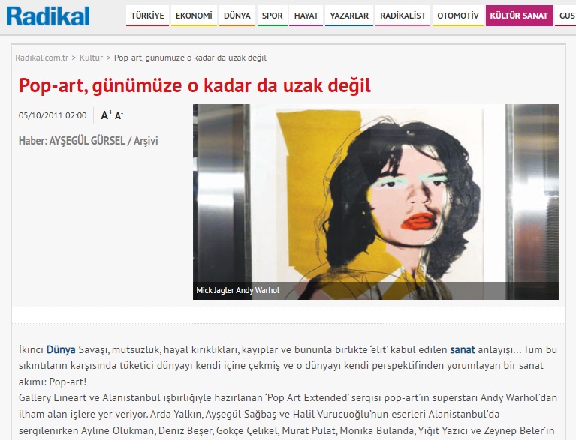This screenshot has height=440, width=576.
Task: Go to OTOMOTİV section
Action: point(457,16)
